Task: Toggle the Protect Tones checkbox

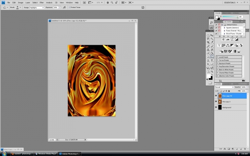Action: 70,7
